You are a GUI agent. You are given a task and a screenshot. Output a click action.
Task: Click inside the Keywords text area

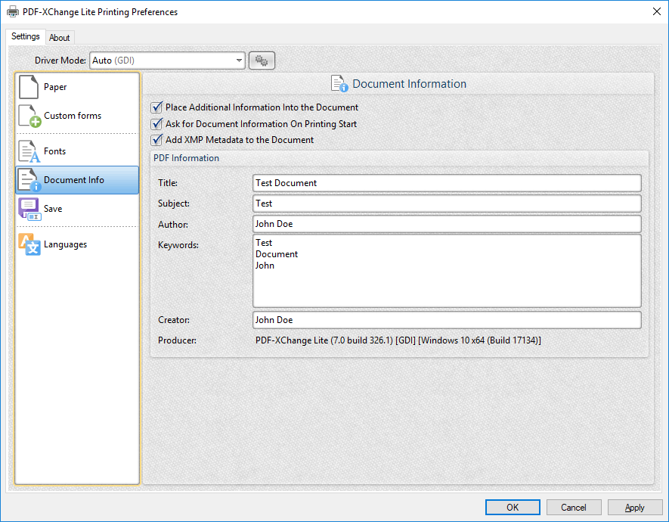coord(447,271)
